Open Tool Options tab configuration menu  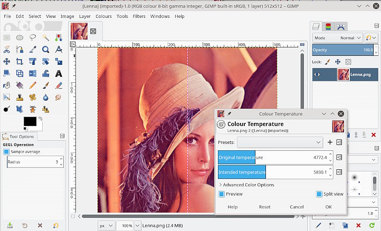pyautogui.click(x=62, y=136)
